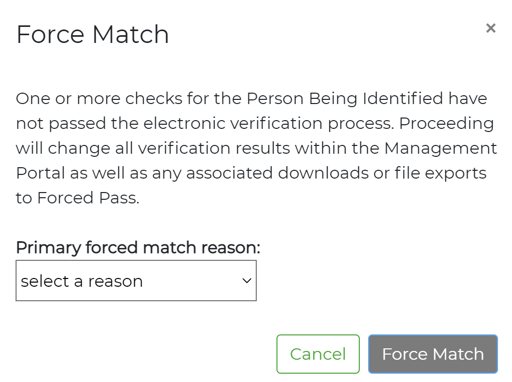Click the Force Match dialog title

93,34
